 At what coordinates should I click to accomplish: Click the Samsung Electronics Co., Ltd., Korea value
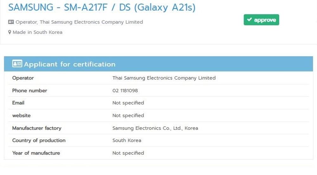155,128
